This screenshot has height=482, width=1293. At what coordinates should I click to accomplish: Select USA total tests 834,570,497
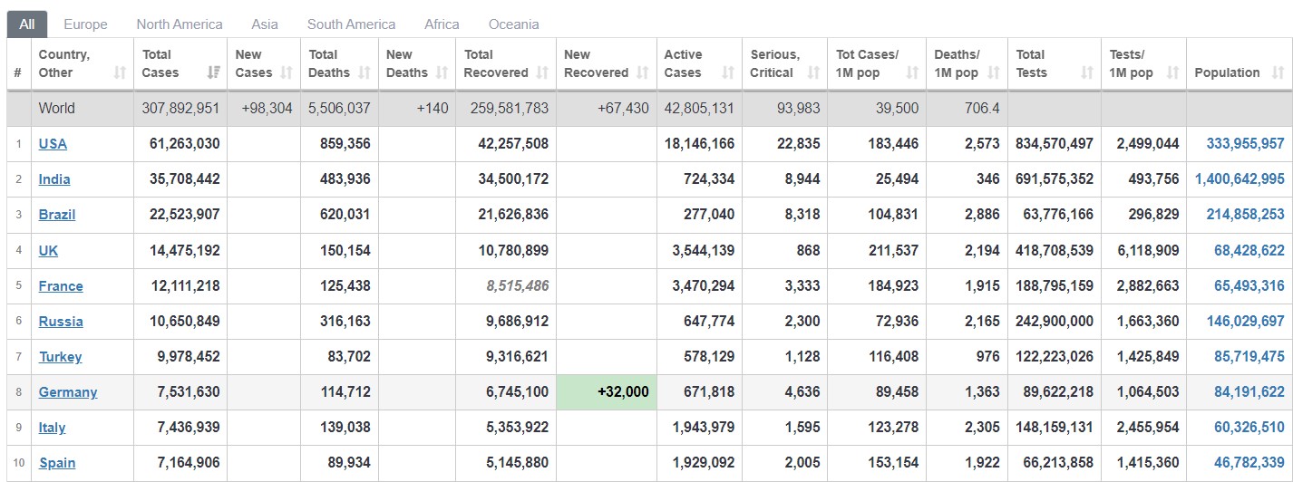[x=1055, y=143]
